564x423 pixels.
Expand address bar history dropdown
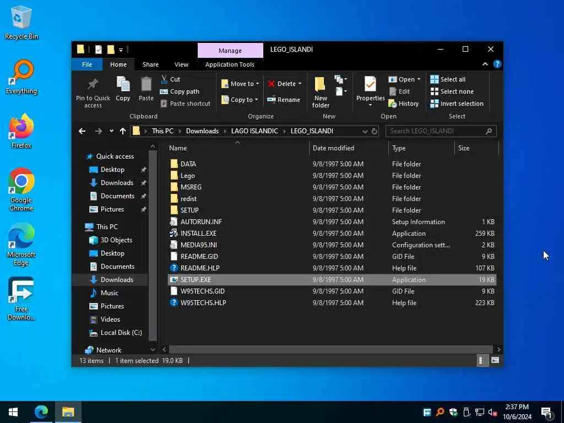click(x=365, y=131)
